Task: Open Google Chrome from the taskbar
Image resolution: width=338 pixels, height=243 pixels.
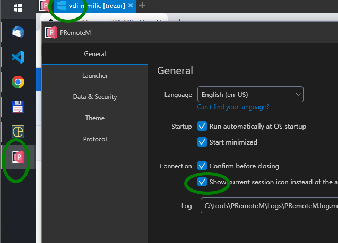Action: (x=18, y=82)
